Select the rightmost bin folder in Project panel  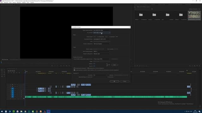(181, 15)
